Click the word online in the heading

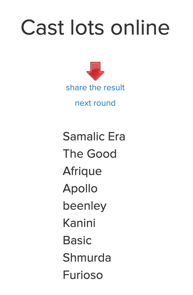pyautogui.click(x=140, y=28)
